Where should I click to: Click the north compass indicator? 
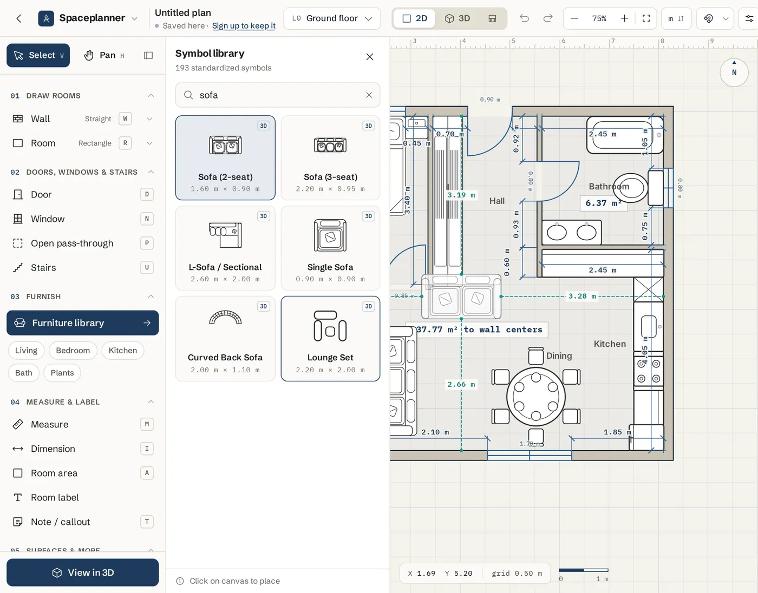(734, 72)
